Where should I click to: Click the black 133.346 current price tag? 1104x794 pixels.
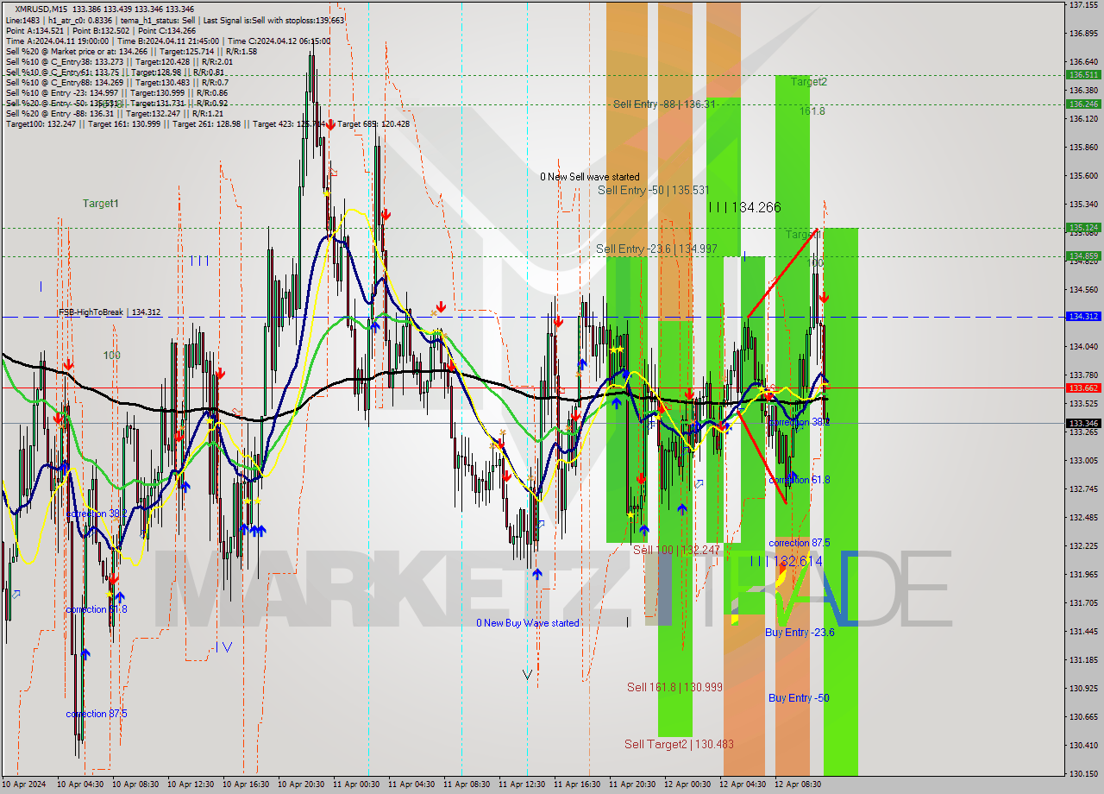[1083, 423]
